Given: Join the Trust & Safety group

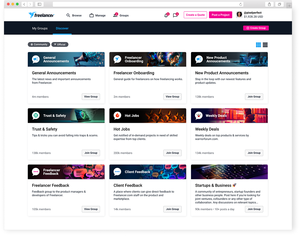Looking at the screenshot, I should pyautogui.click(x=91, y=153).
